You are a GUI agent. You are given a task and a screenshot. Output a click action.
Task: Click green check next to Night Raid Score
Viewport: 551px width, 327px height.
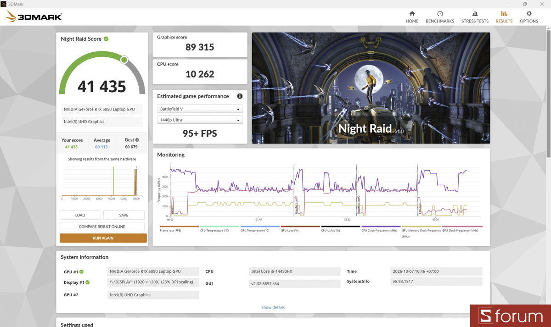tap(106, 39)
